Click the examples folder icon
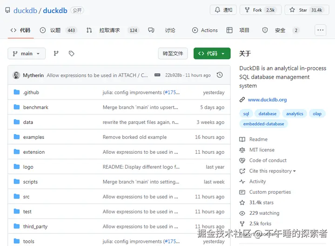335x246 pixels. click(17, 137)
